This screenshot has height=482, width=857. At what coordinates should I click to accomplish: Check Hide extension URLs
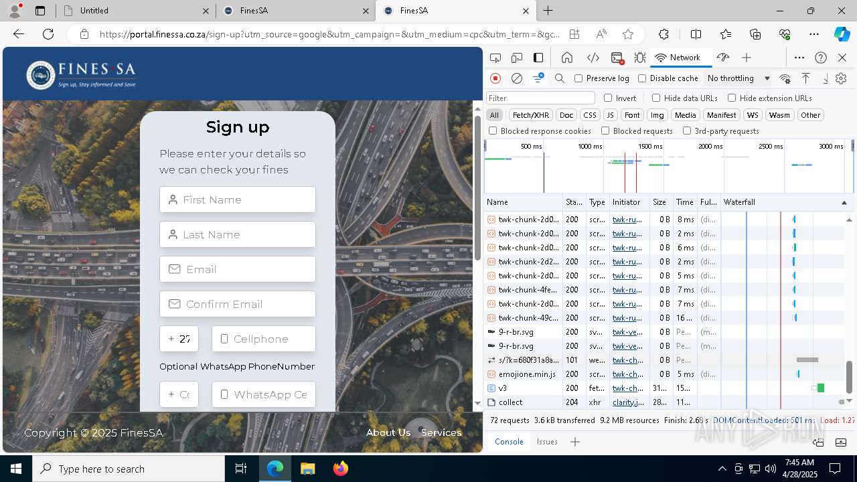[x=732, y=98]
